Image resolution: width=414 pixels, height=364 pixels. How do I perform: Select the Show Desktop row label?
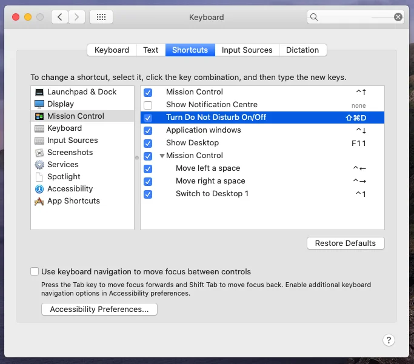[x=193, y=143]
